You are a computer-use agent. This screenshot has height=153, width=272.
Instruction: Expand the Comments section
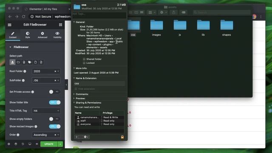coord(74,94)
